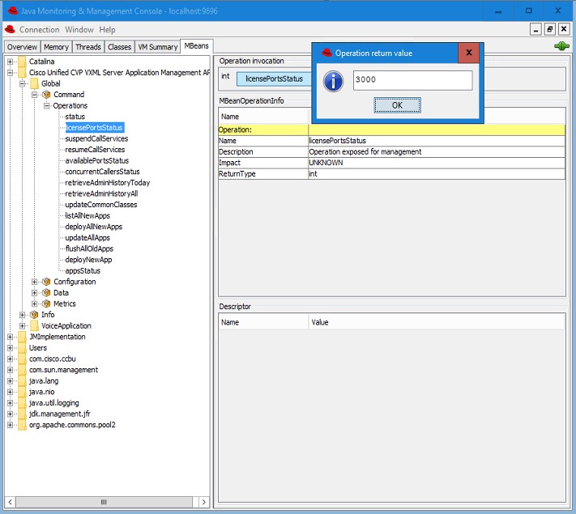Select the availablePortsStatus operation
The height and width of the screenshot is (514, 576).
point(97,161)
